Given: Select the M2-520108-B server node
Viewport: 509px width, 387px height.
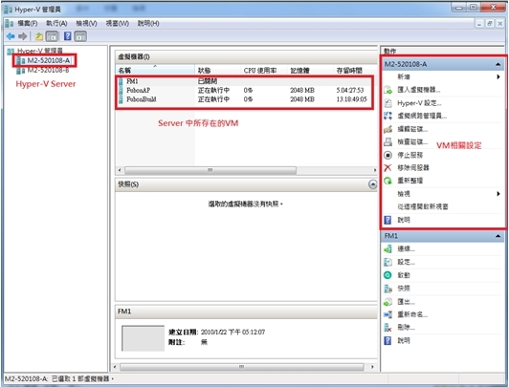Looking at the screenshot, I should 48,70.
